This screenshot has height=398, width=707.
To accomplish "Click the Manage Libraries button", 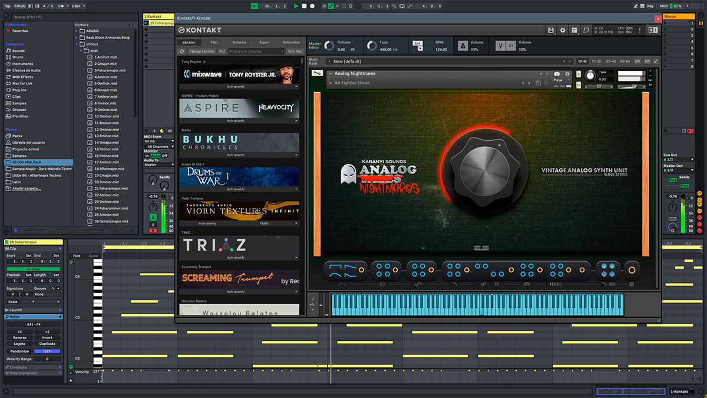I will pos(201,51).
